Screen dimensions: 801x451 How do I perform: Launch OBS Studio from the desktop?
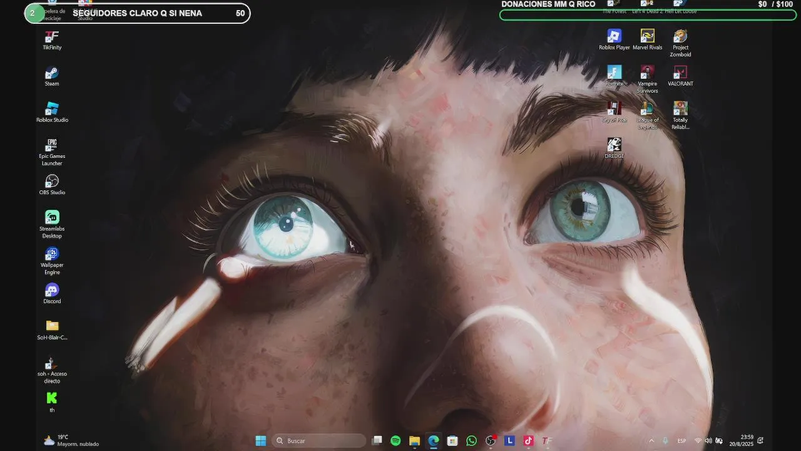click(x=52, y=185)
